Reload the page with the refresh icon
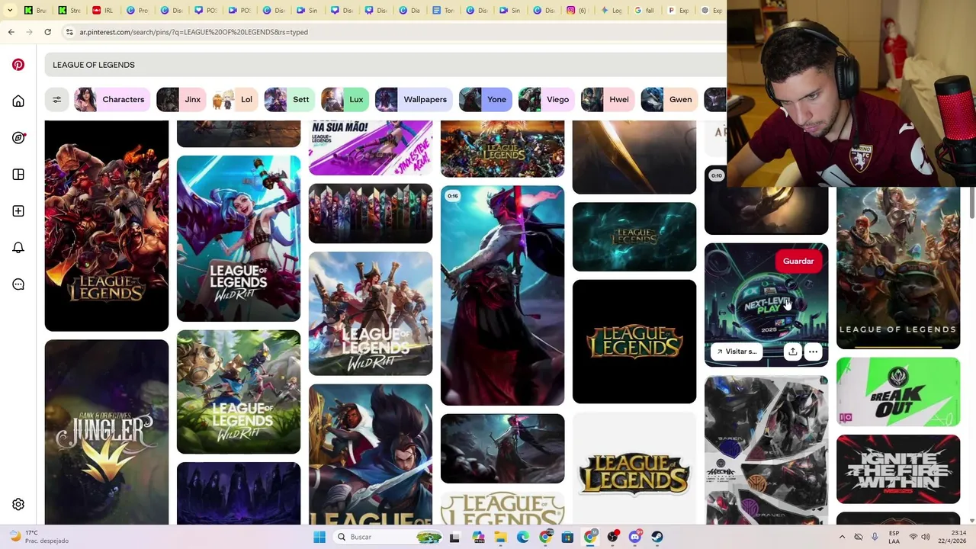Screen dimensions: 976x549 click(x=47, y=32)
